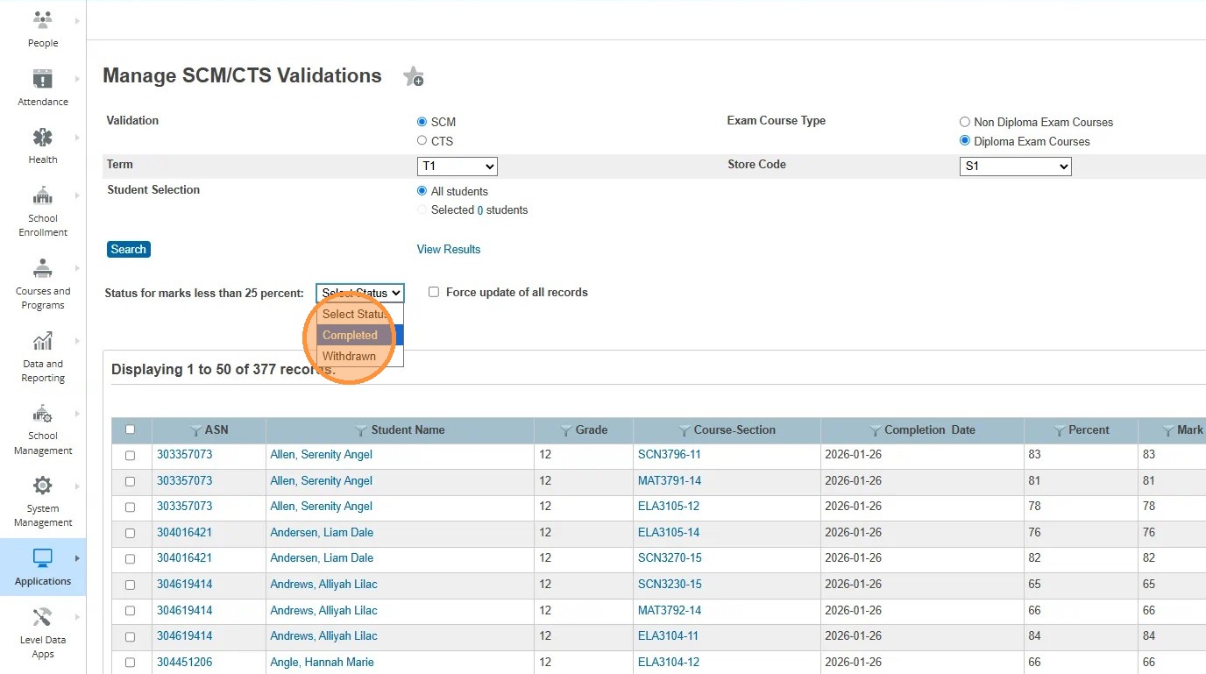This screenshot has width=1206, height=674.
Task: Filter the ASN column
Action: [x=196, y=430]
